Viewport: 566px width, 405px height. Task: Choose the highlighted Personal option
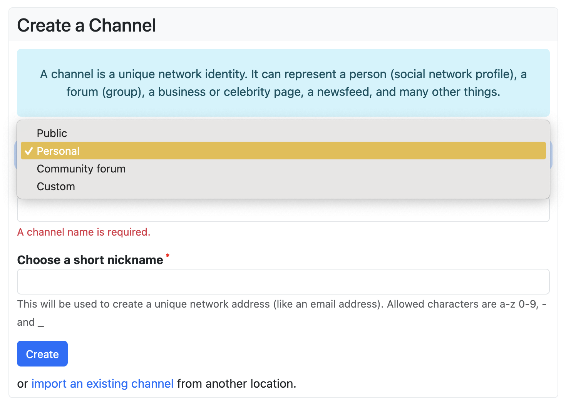(x=283, y=151)
